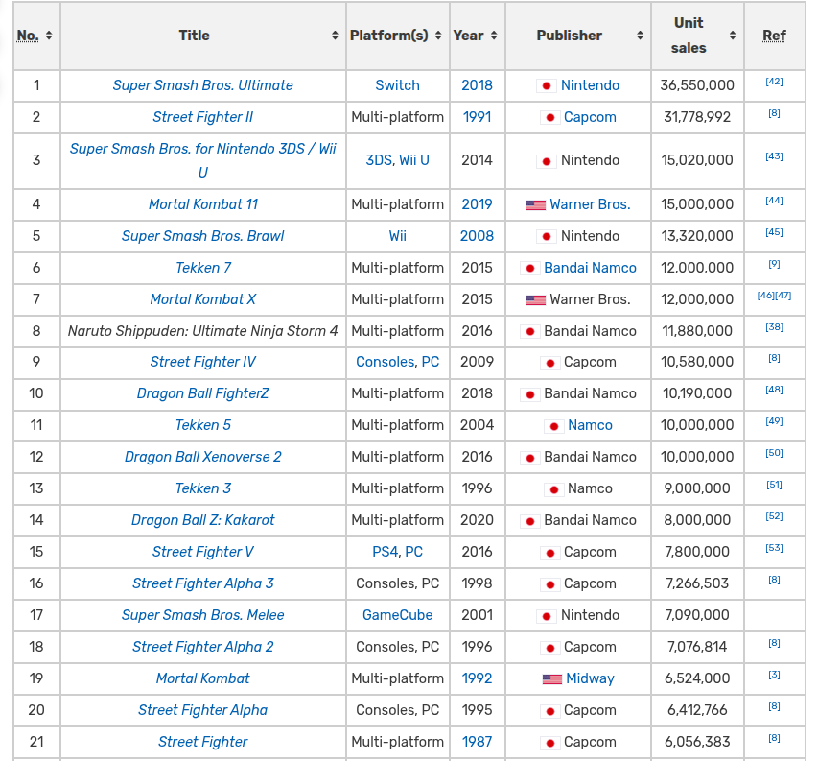Open Street Fighter V link
818x761 pixels.
point(203,552)
